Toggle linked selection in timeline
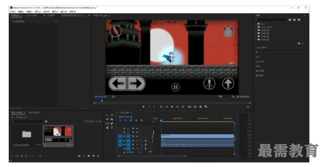The height and width of the screenshot is (167, 321). [x=131, y=120]
